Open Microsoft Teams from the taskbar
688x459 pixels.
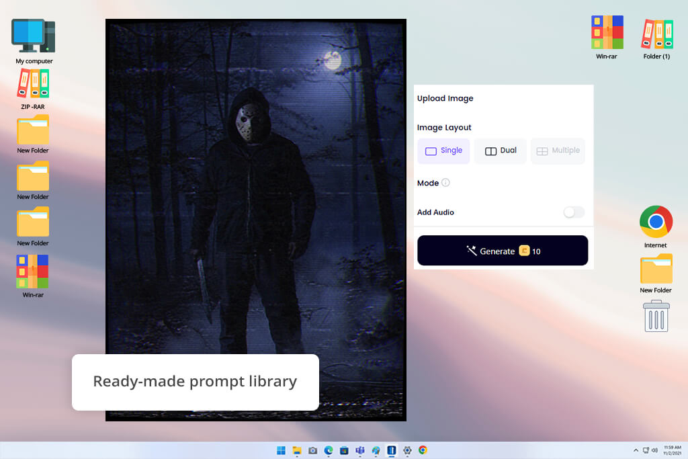click(x=360, y=450)
